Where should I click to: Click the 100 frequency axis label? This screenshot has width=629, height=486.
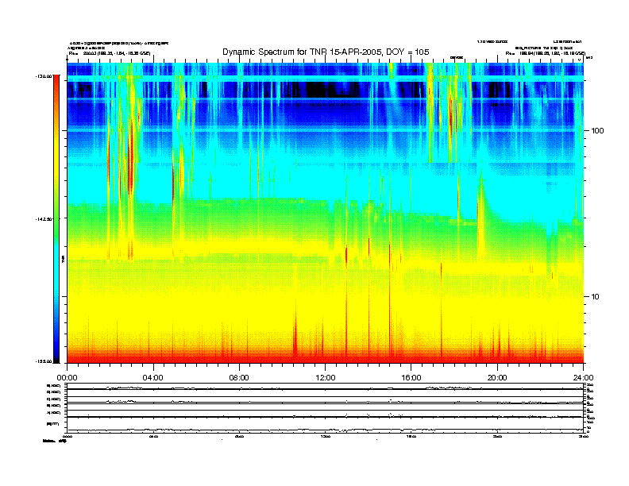(x=597, y=131)
